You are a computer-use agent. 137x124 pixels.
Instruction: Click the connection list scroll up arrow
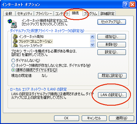(92, 37)
